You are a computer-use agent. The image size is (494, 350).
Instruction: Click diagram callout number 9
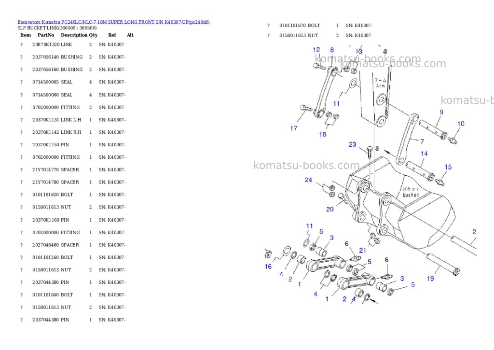441,112
